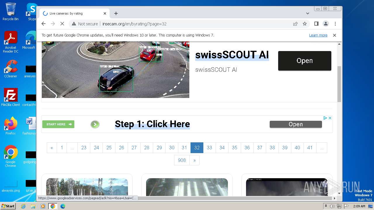Open the middle camera thumbnail
The height and width of the screenshot is (210, 374).
(187, 187)
